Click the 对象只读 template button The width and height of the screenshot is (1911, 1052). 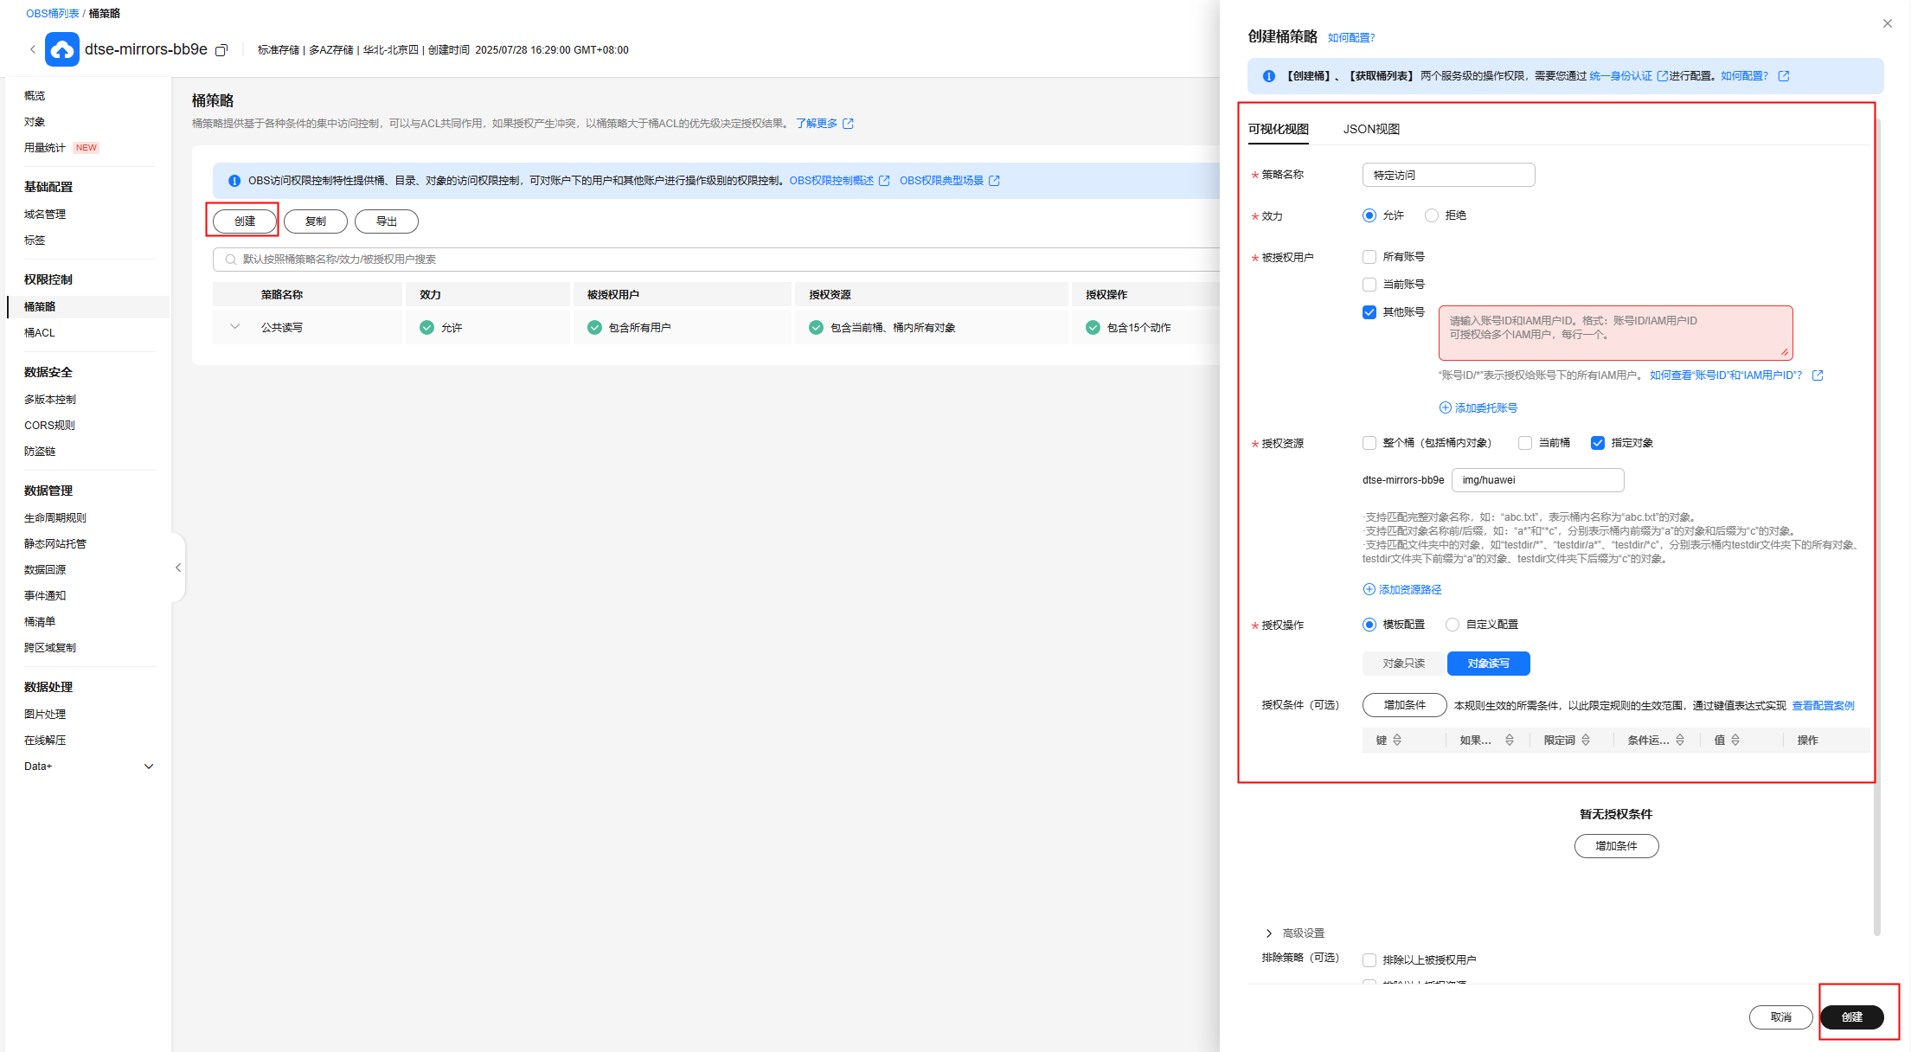pyautogui.click(x=1403, y=664)
